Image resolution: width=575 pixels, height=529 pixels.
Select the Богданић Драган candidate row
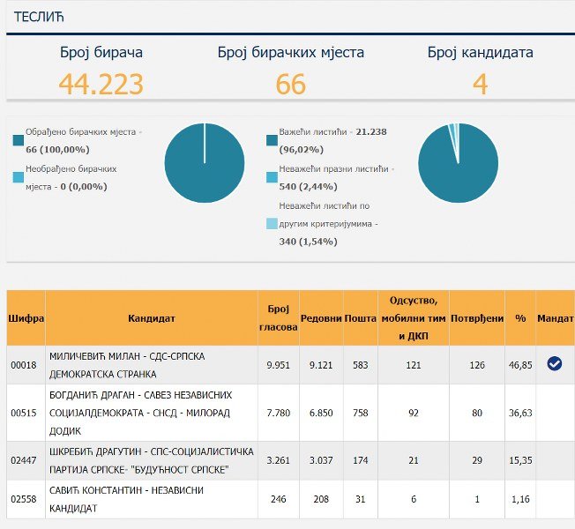152,412
